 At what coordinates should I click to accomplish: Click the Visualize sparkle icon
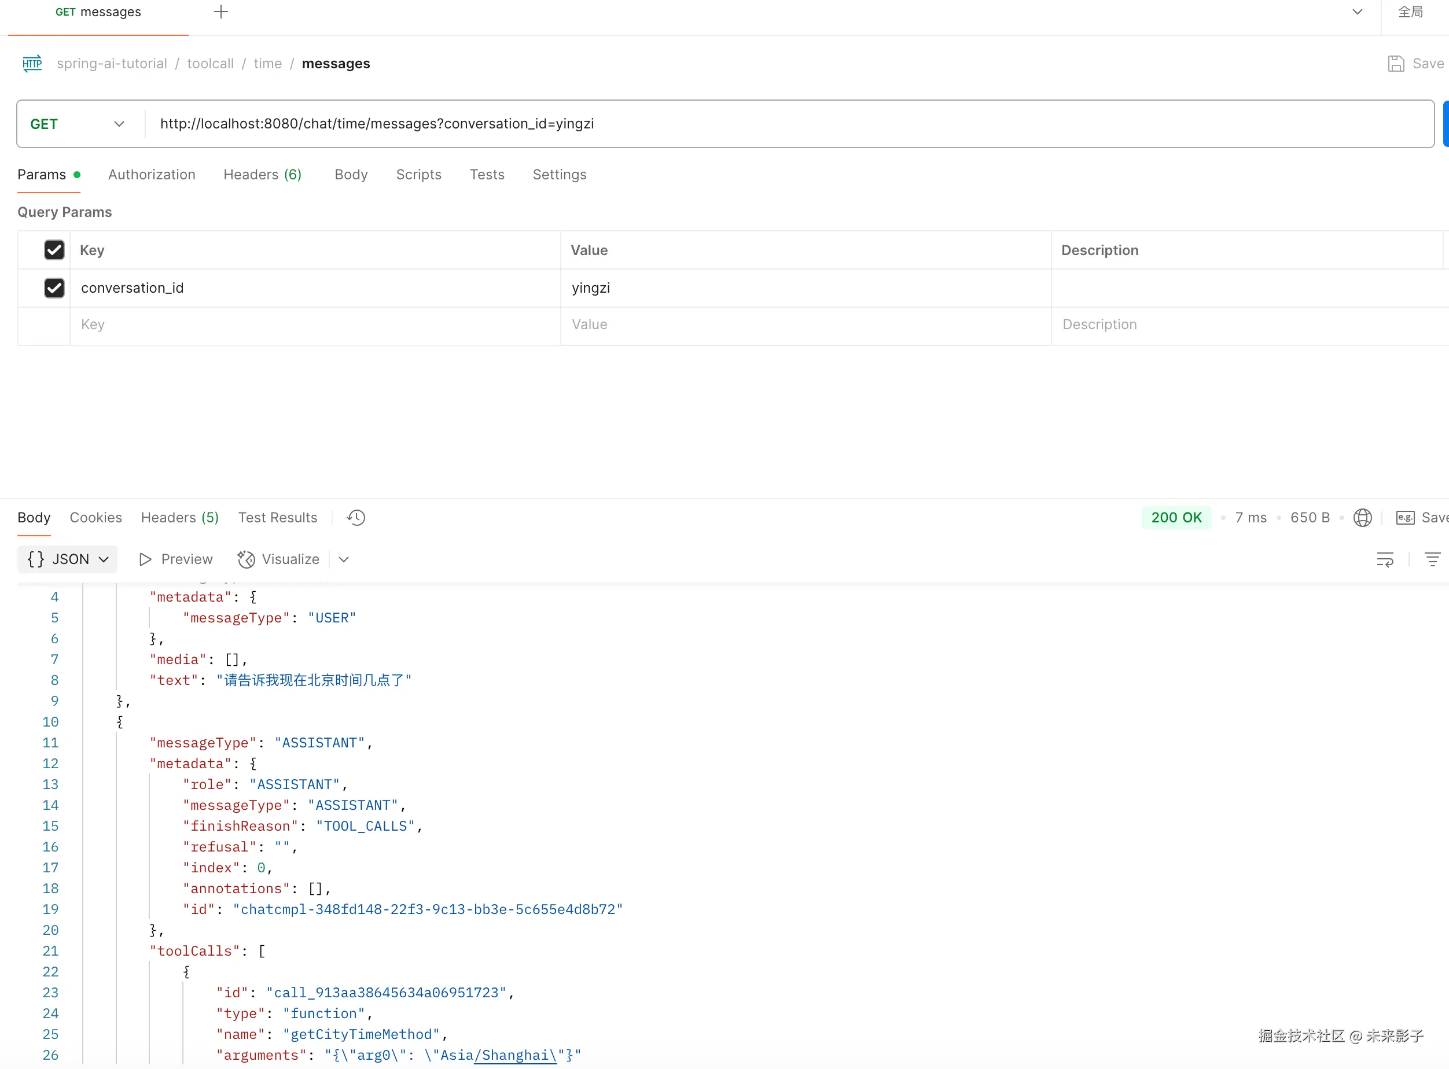point(246,560)
